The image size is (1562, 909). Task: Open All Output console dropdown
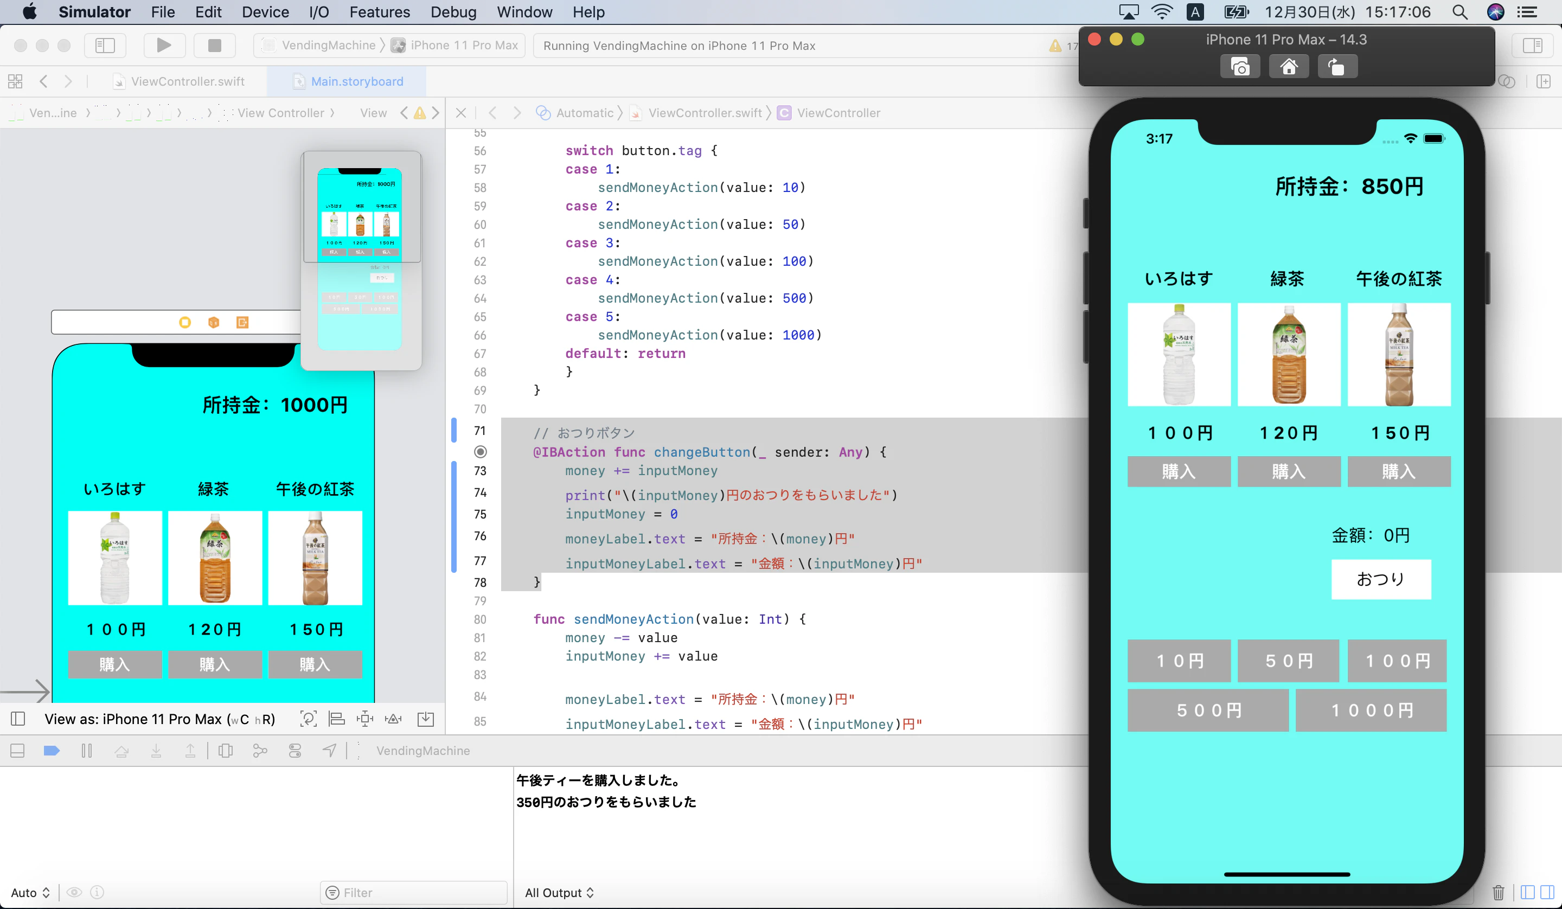point(559,892)
